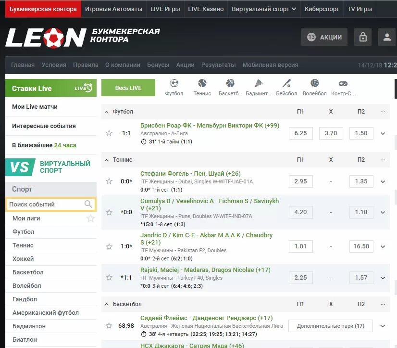Viewport: 397px width, 348px height.
Task: Open the VS virtual sport banner
Action: click(51, 167)
